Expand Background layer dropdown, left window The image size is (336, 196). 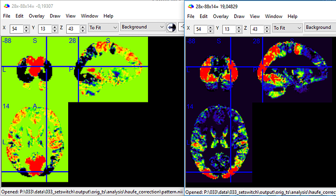point(143,27)
